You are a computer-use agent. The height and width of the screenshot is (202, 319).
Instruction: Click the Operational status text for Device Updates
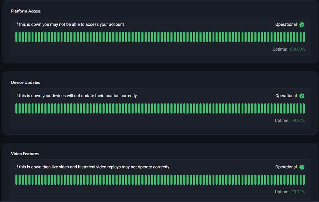point(286,96)
